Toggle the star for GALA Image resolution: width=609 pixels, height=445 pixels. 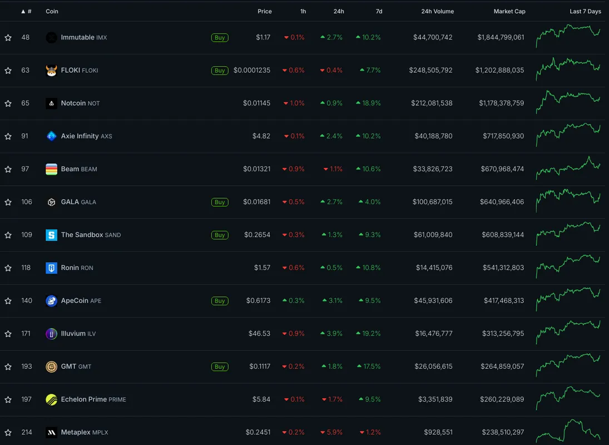pyautogui.click(x=8, y=202)
